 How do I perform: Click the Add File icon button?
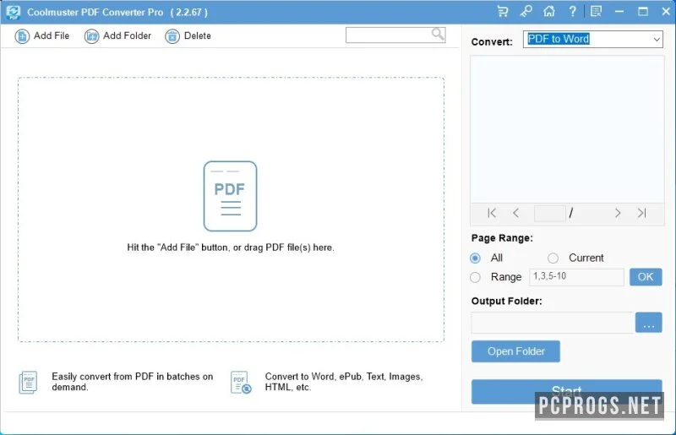(x=22, y=36)
